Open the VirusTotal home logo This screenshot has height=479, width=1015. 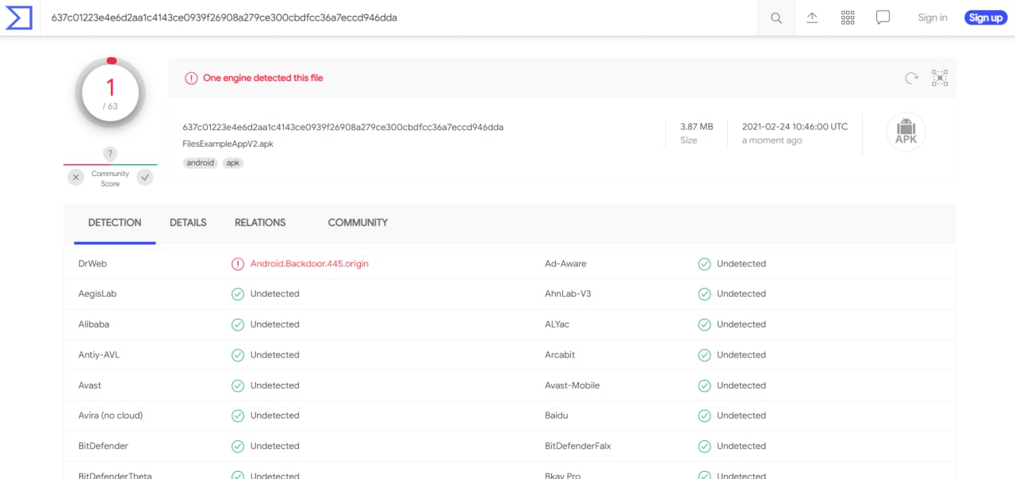pos(19,17)
